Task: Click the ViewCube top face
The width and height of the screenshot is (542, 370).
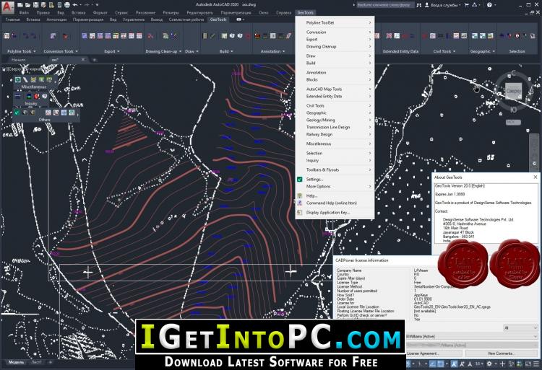Action: [x=514, y=92]
